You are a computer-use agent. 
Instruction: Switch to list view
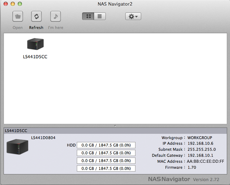pyautogui.click(x=100, y=16)
